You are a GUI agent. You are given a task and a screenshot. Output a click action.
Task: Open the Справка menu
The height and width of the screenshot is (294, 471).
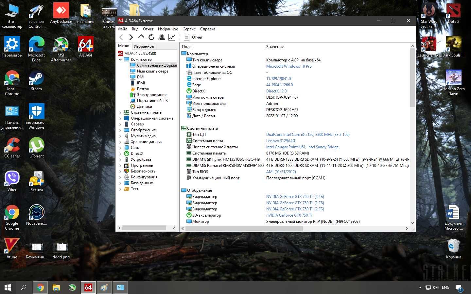[x=208, y=29]
